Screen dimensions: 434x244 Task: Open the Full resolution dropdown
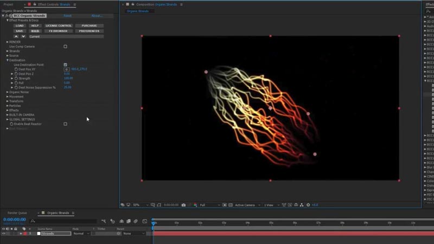209,205
